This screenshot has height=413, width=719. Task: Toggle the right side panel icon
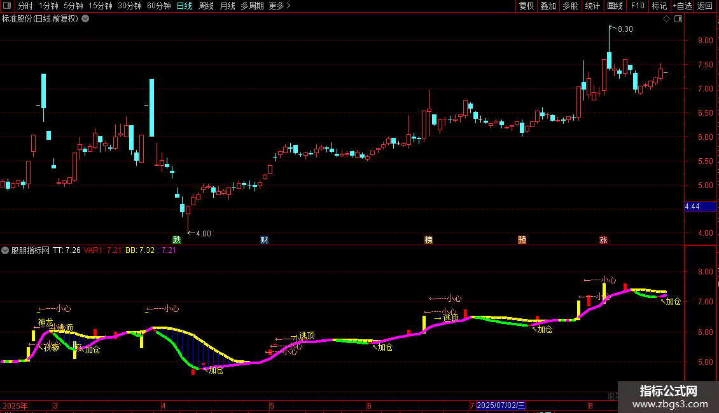point(678,19)
